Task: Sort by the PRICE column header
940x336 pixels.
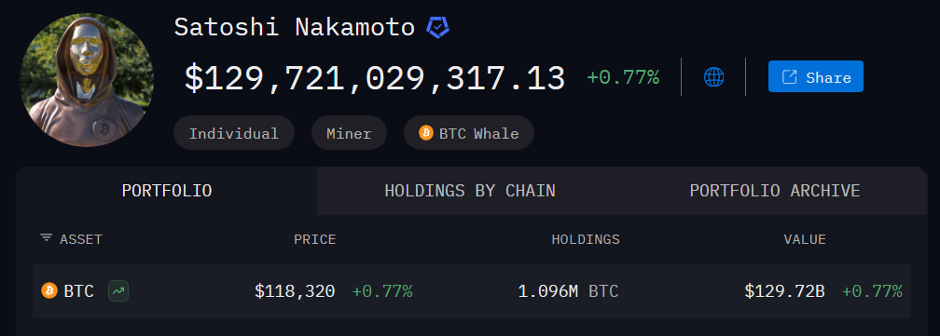Action: pos(315,240)
